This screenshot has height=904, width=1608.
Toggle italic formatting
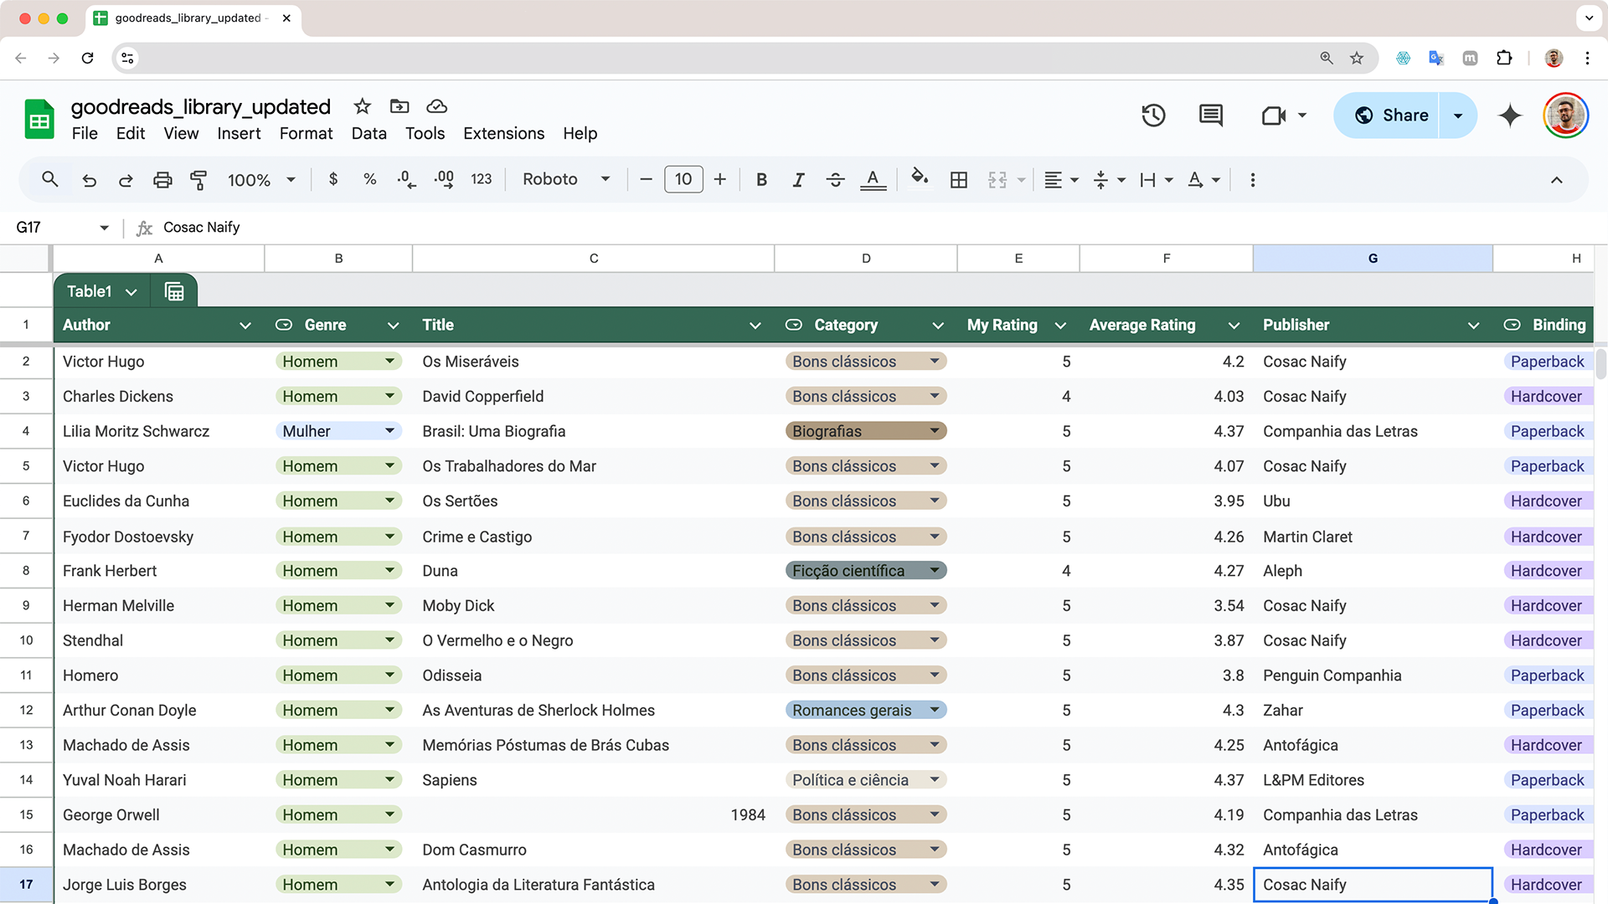click(x=798, y=180)
